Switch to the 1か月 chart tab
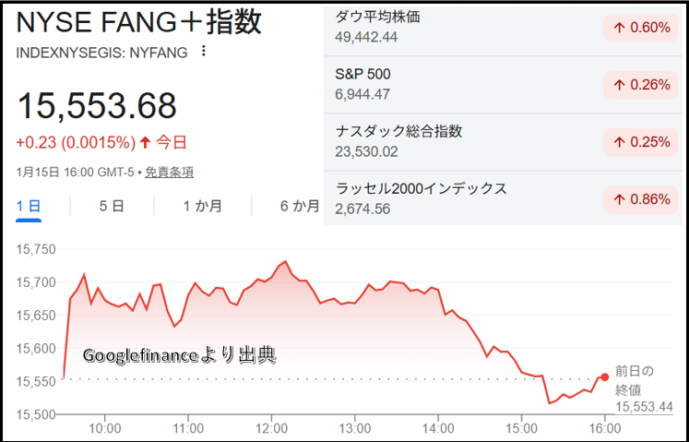Viewport: 689px width, 442px height. point(202,206)
